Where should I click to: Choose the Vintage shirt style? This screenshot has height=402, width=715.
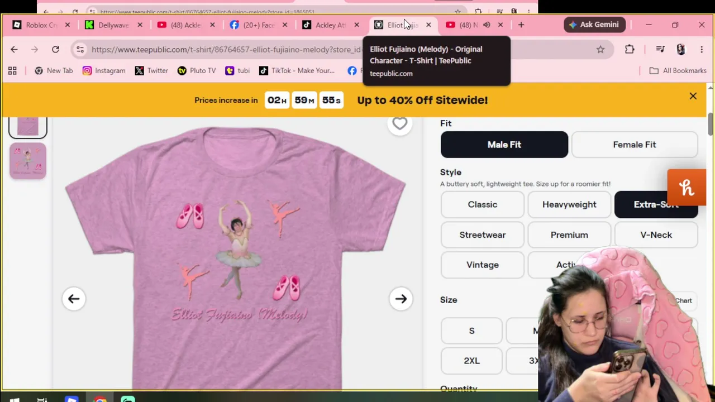tap(483, 265)
